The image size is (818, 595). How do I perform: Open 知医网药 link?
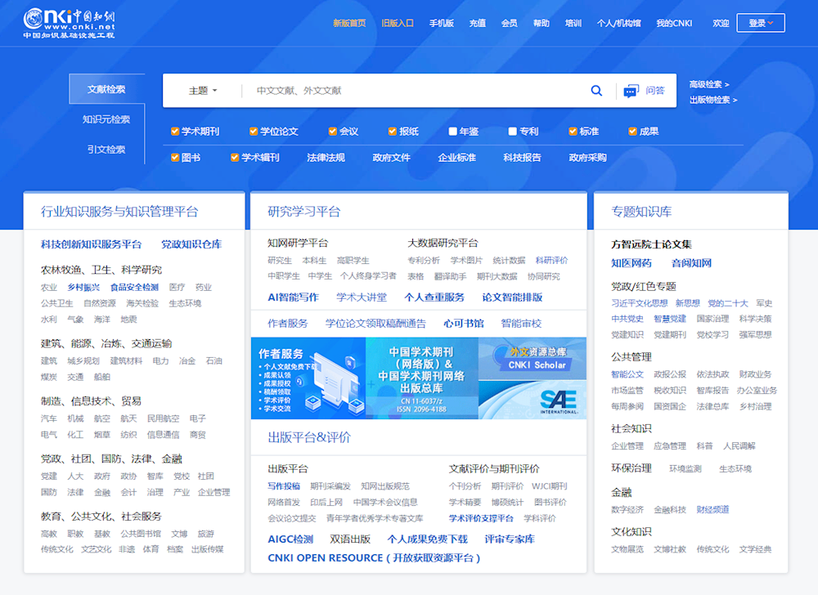tap(631, 263)
